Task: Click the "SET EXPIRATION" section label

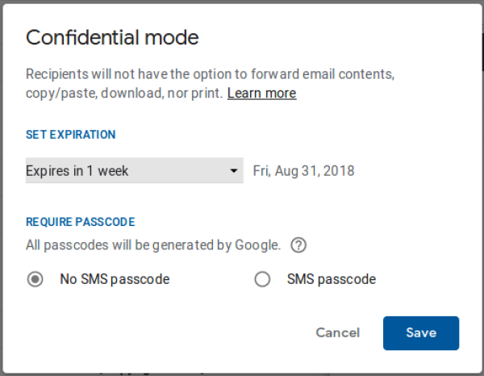Action: pyautogui.click(x=71, y=135)
